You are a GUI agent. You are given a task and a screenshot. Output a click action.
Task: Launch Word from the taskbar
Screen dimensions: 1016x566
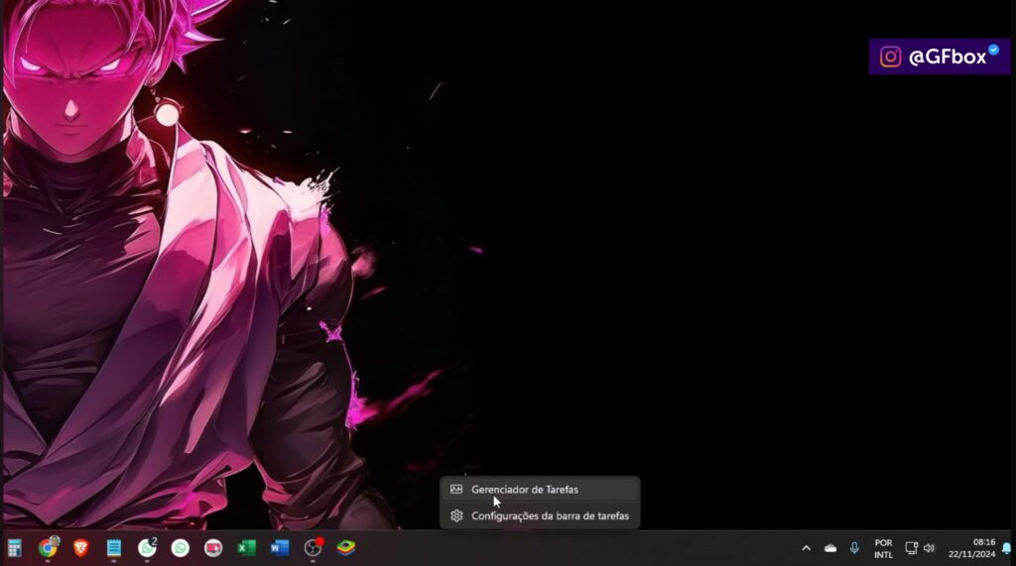pyautogui.click(x=279, y=548)
